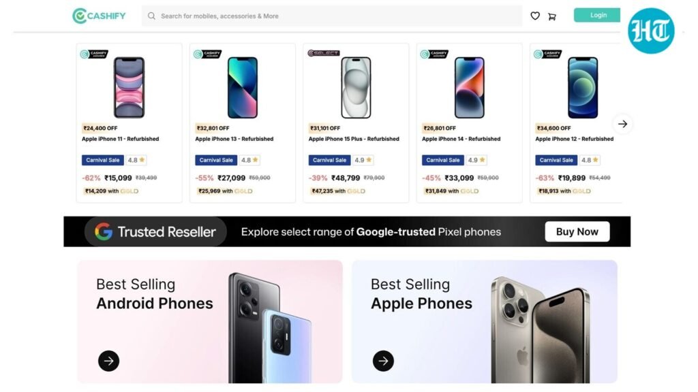Click the carousel next arrow
This screenshot has width=698, height=392.
tap(622, 124)
